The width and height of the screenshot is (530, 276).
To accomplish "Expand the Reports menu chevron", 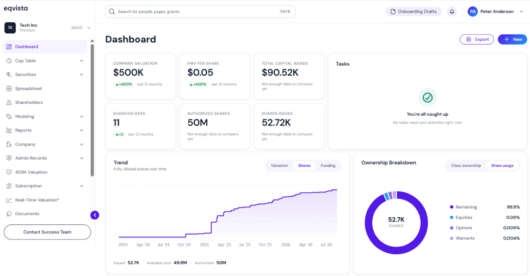I will click(x=82, y=130).
